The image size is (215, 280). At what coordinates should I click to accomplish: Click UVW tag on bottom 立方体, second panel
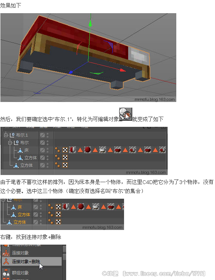58,222
